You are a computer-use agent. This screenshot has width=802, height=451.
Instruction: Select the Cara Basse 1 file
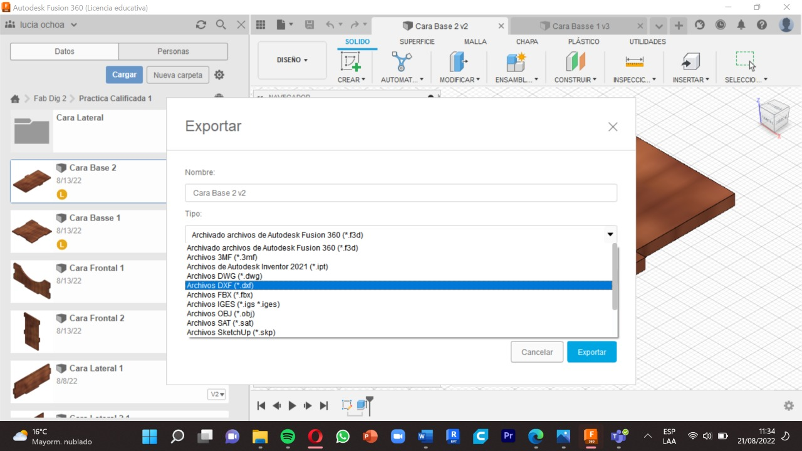click(88, 232)
